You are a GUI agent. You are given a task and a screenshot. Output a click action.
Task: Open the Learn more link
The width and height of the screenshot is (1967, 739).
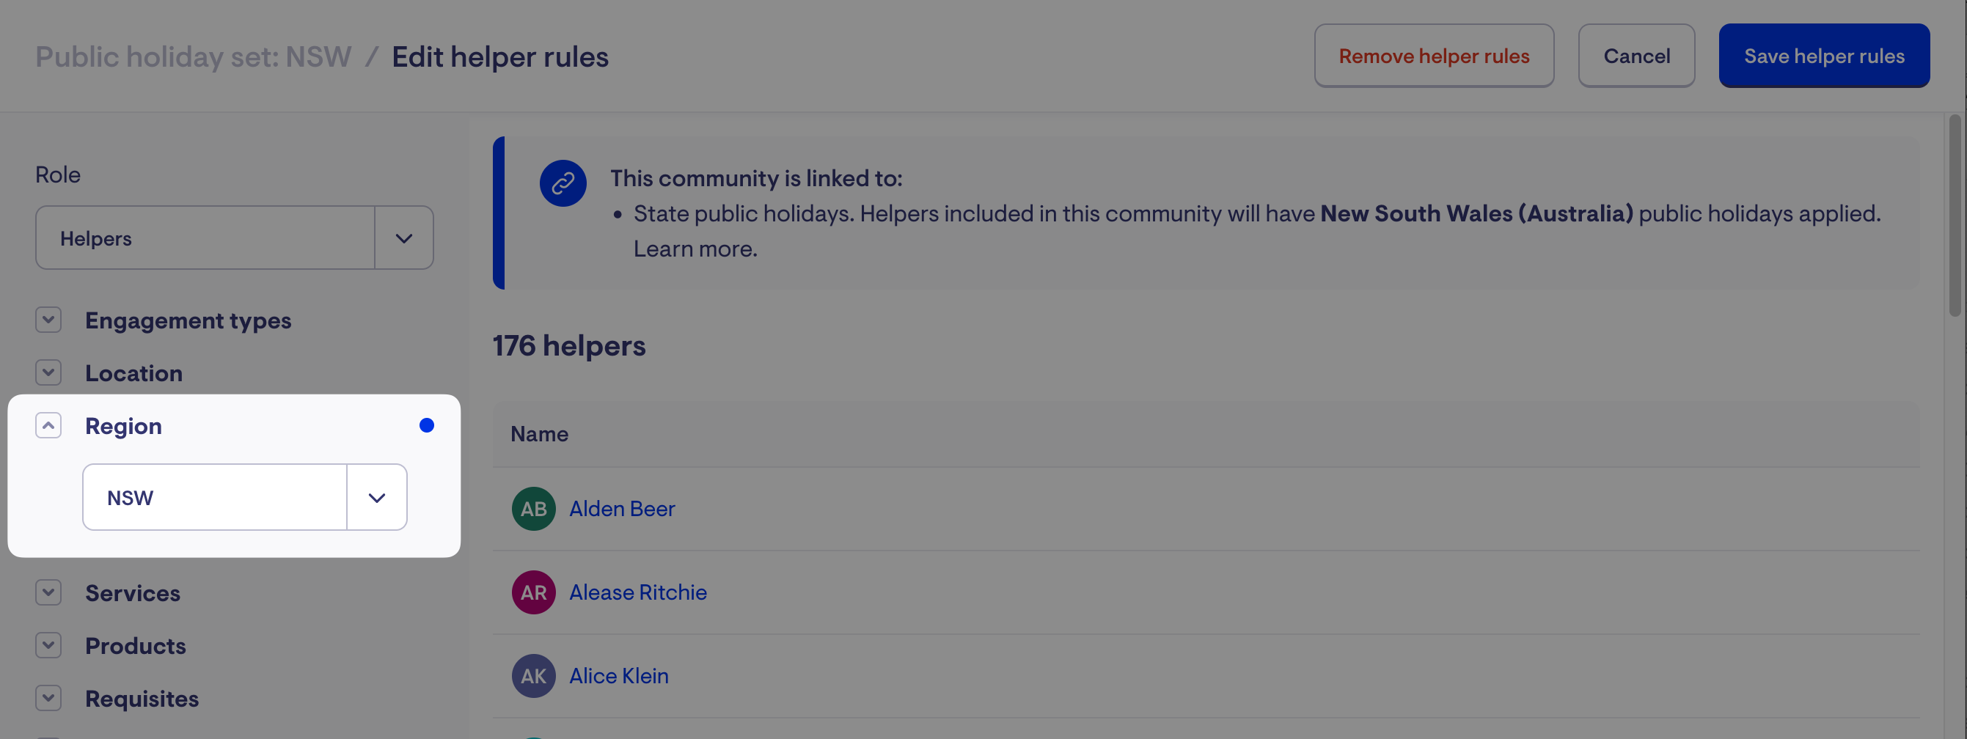pos(695,249)
